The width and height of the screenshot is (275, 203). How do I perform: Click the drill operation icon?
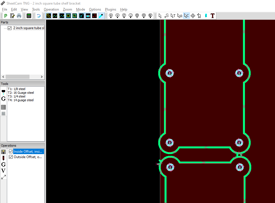click(3, 158)
